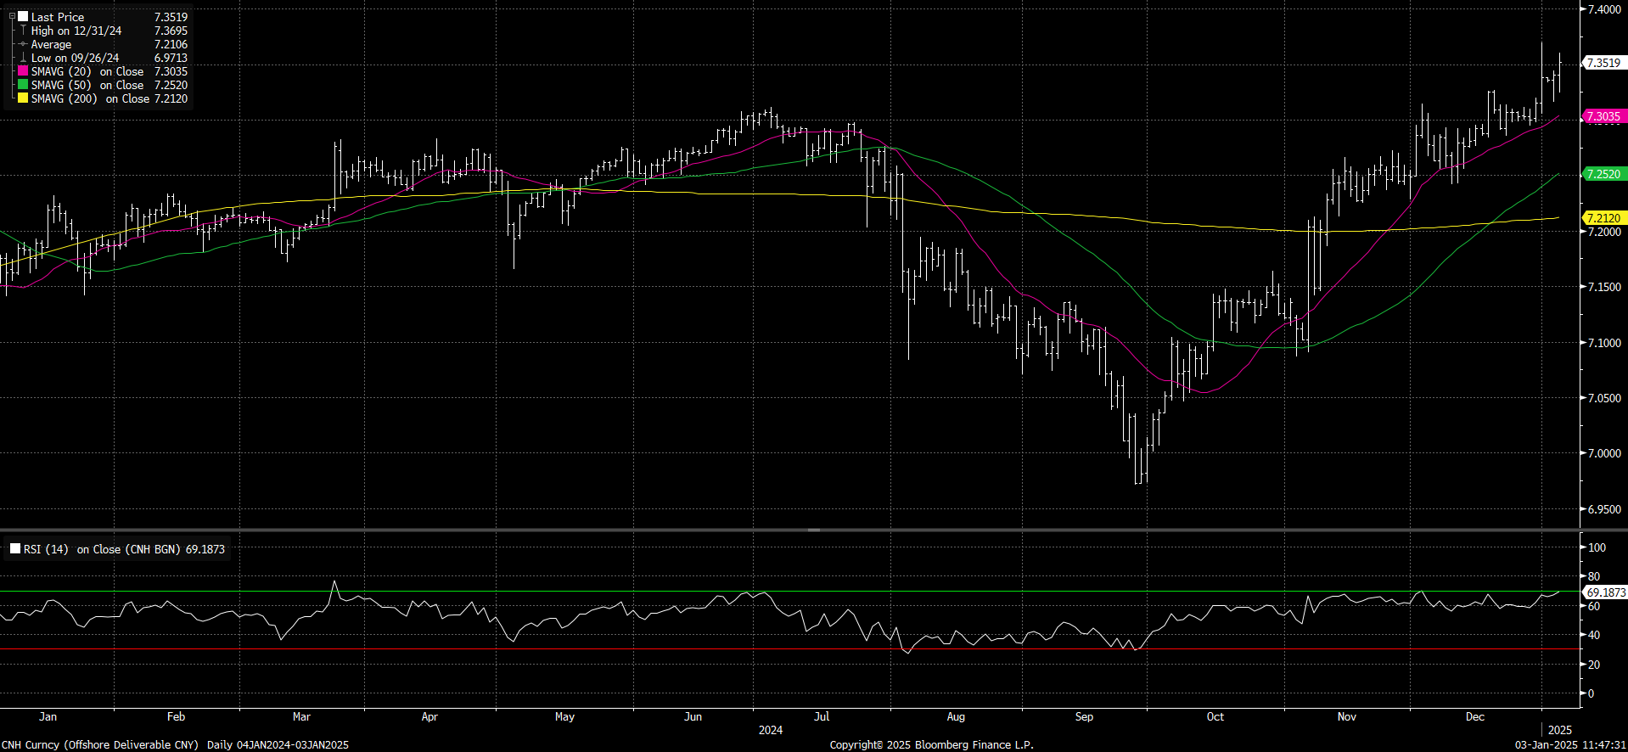Viewport: 1628px width, 752px height.
Task: Click the Average value 7.2106 in legend
Action: point(171,44)
